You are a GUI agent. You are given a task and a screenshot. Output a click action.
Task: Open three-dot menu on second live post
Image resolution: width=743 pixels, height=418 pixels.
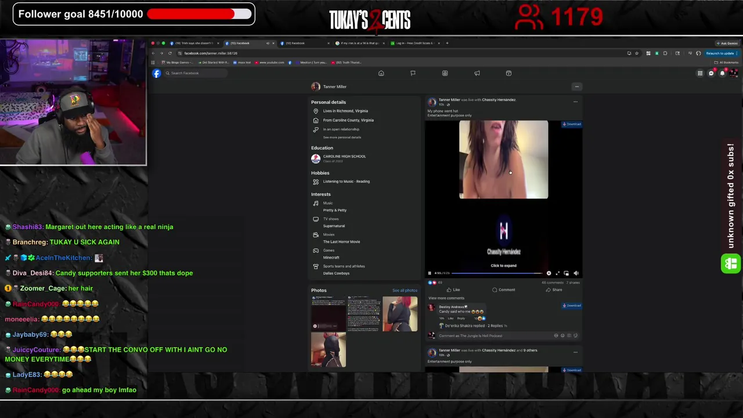pos(575,352)
